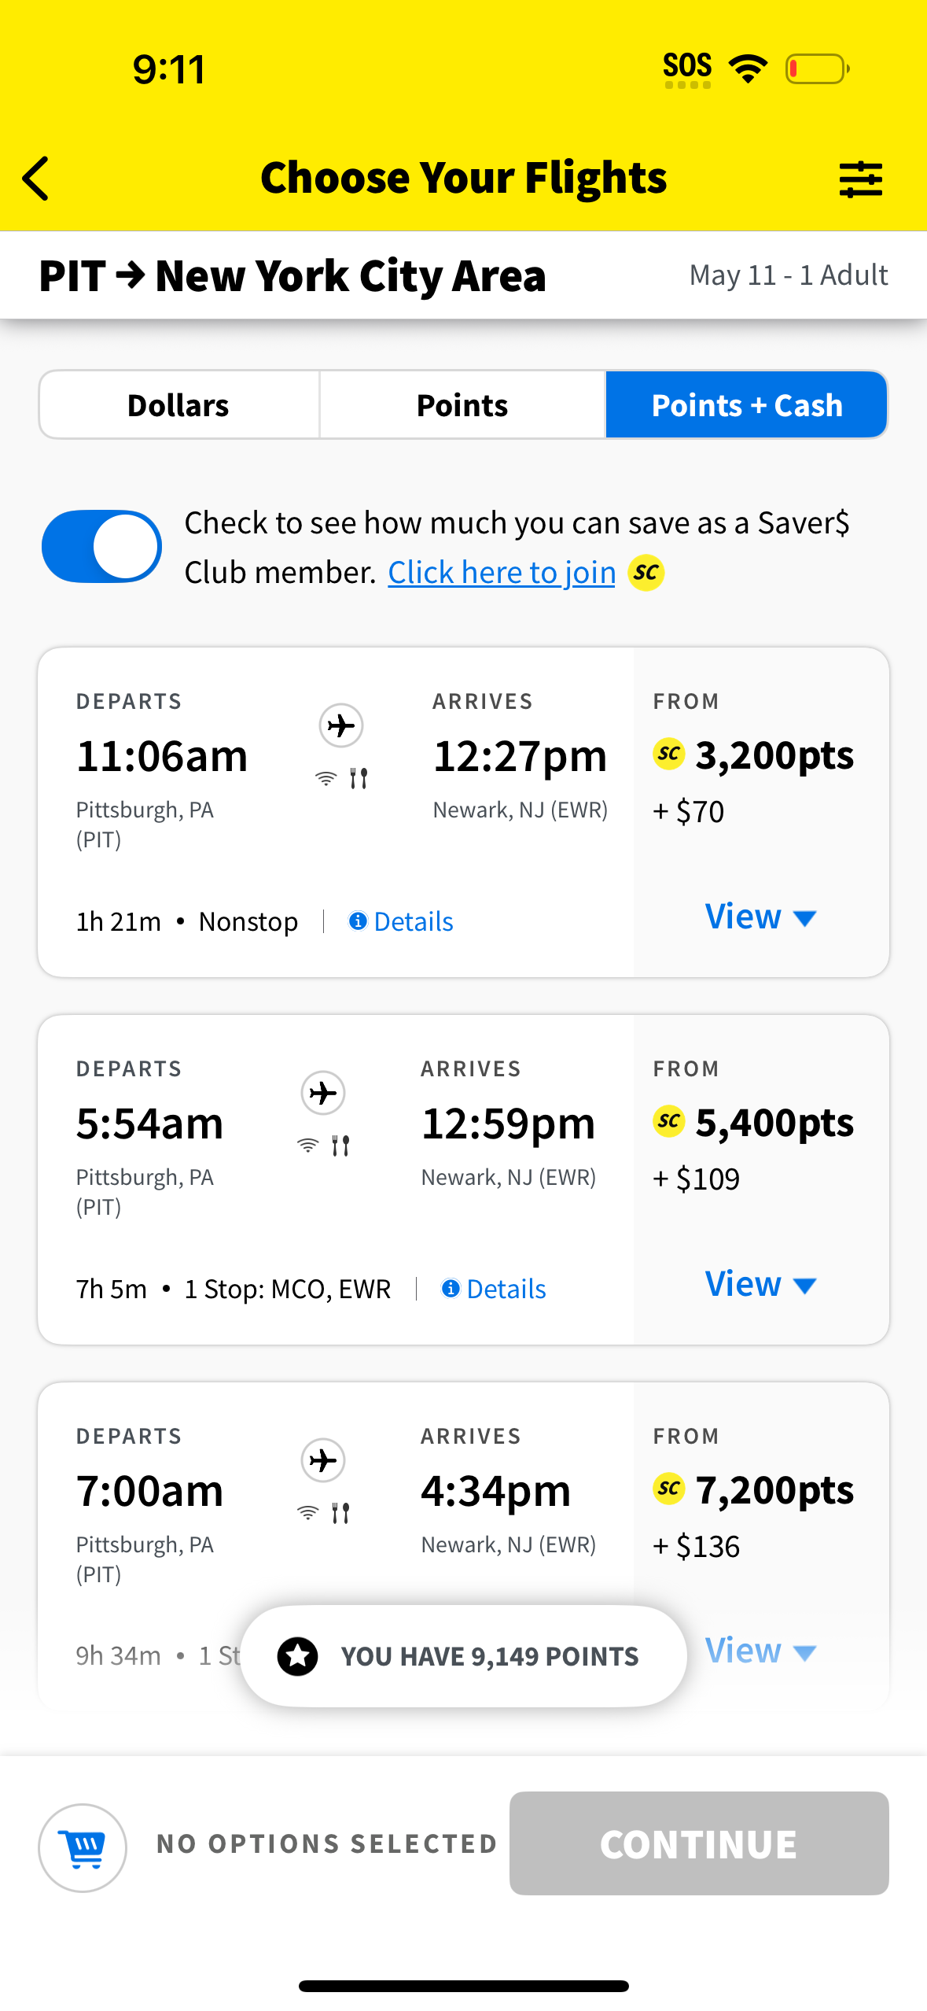Tap the back arrow icon
This screenshot has height=2011, width=927.
(x=36, y=179)
